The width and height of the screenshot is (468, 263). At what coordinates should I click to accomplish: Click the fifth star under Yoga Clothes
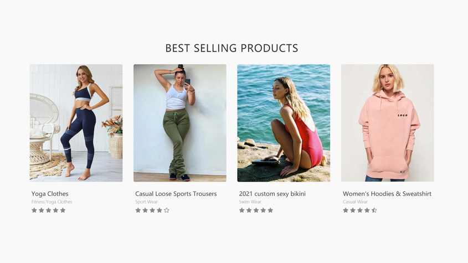pos(63,210)
